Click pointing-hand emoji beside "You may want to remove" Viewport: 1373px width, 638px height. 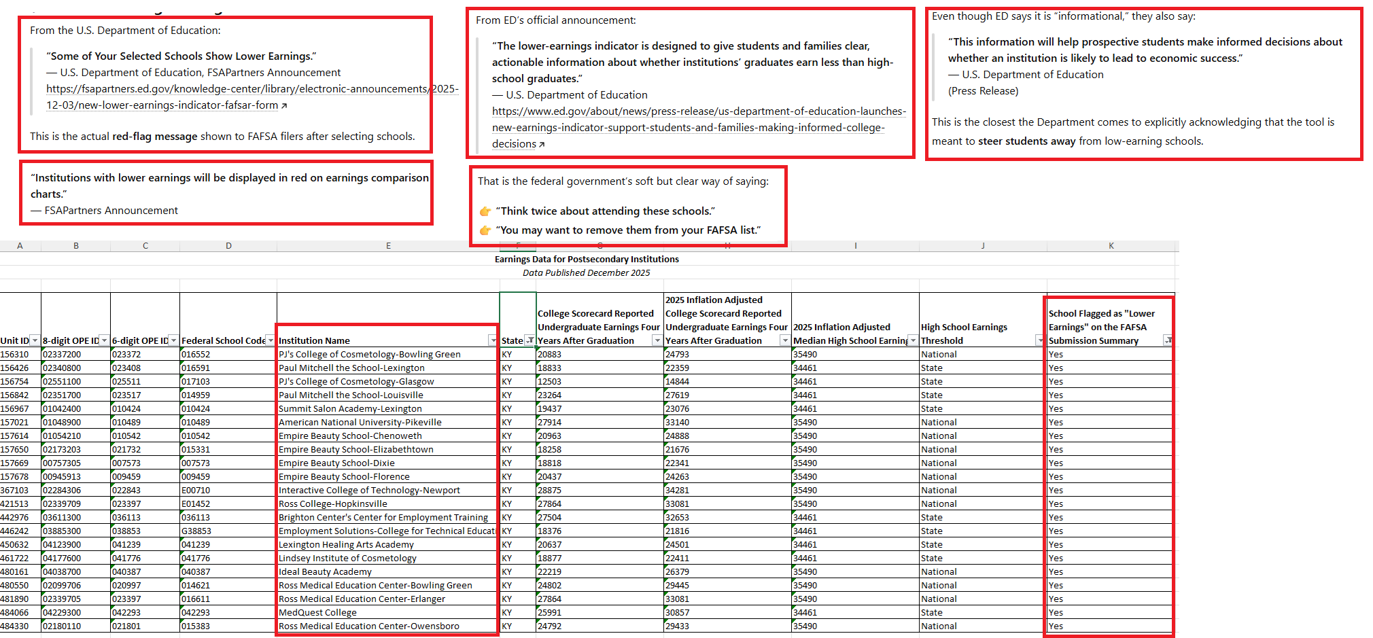tap(485, 230)
